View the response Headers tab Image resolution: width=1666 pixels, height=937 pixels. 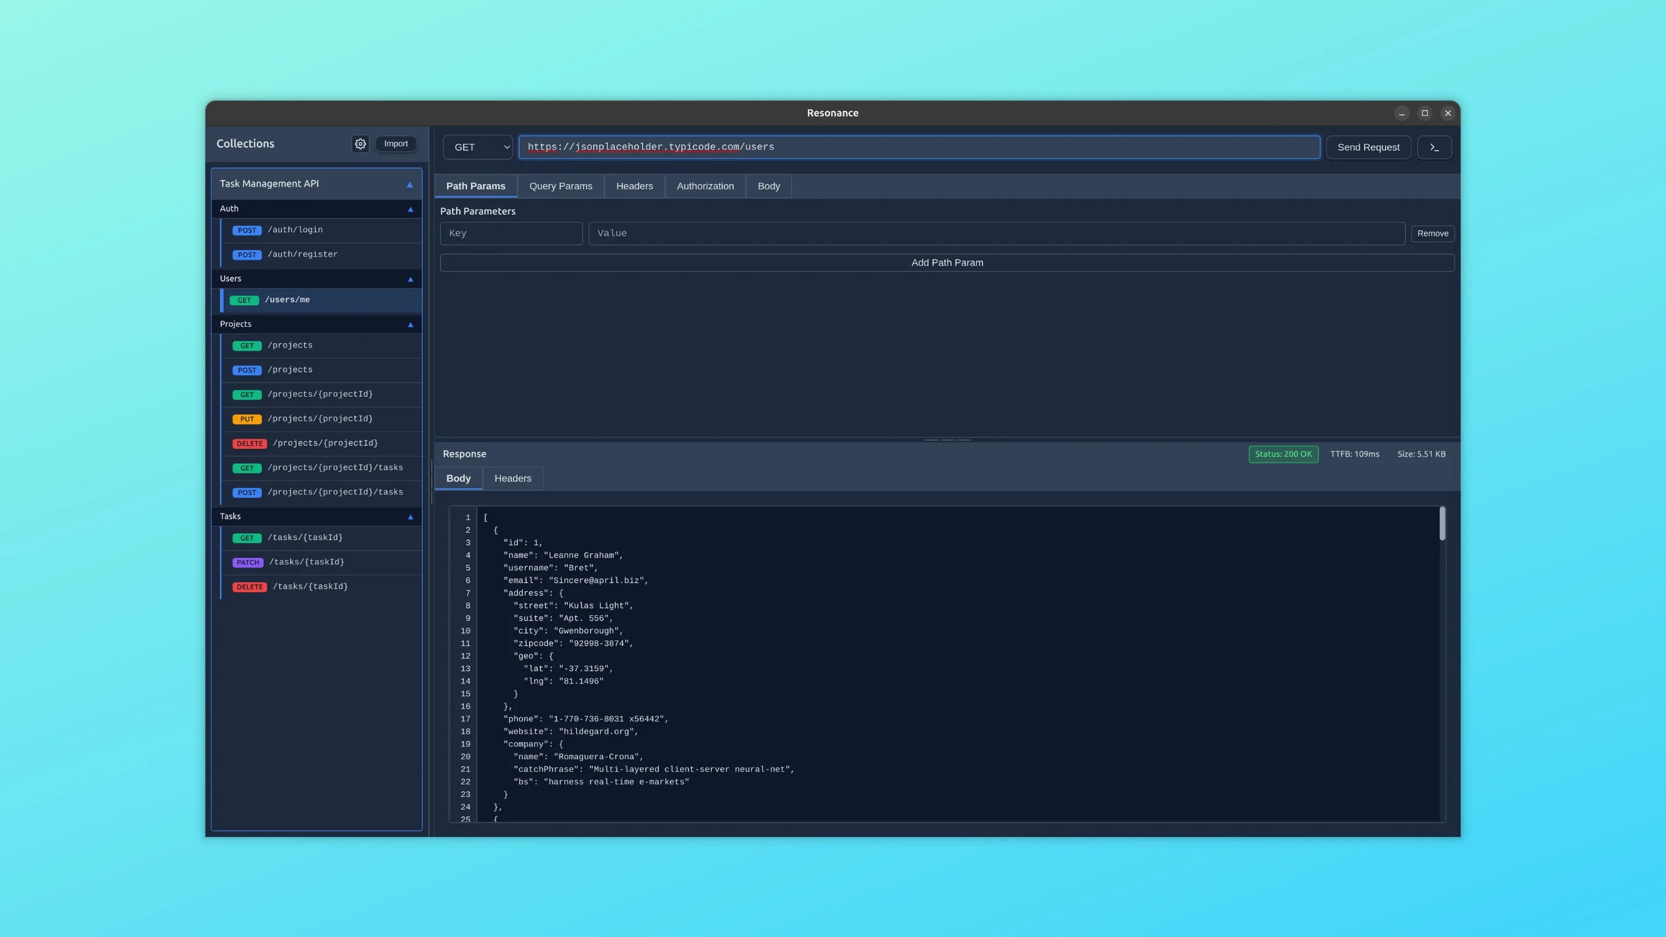click(x=512, y=478)
